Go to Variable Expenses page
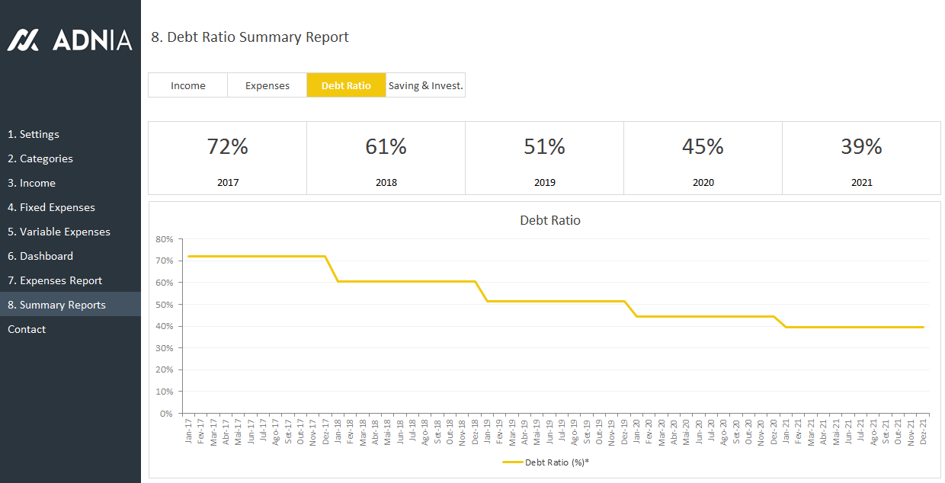 pyautogui.click(x=59, y=232)
